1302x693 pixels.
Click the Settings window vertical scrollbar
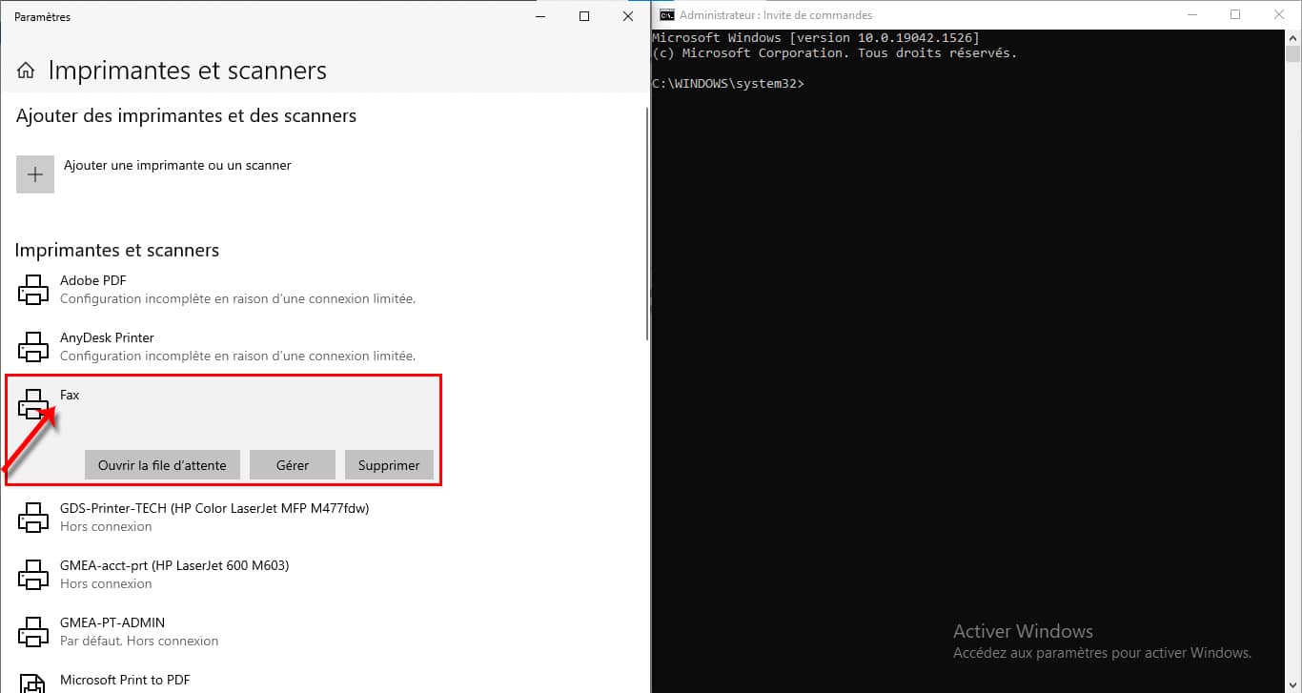pos(648,224)
